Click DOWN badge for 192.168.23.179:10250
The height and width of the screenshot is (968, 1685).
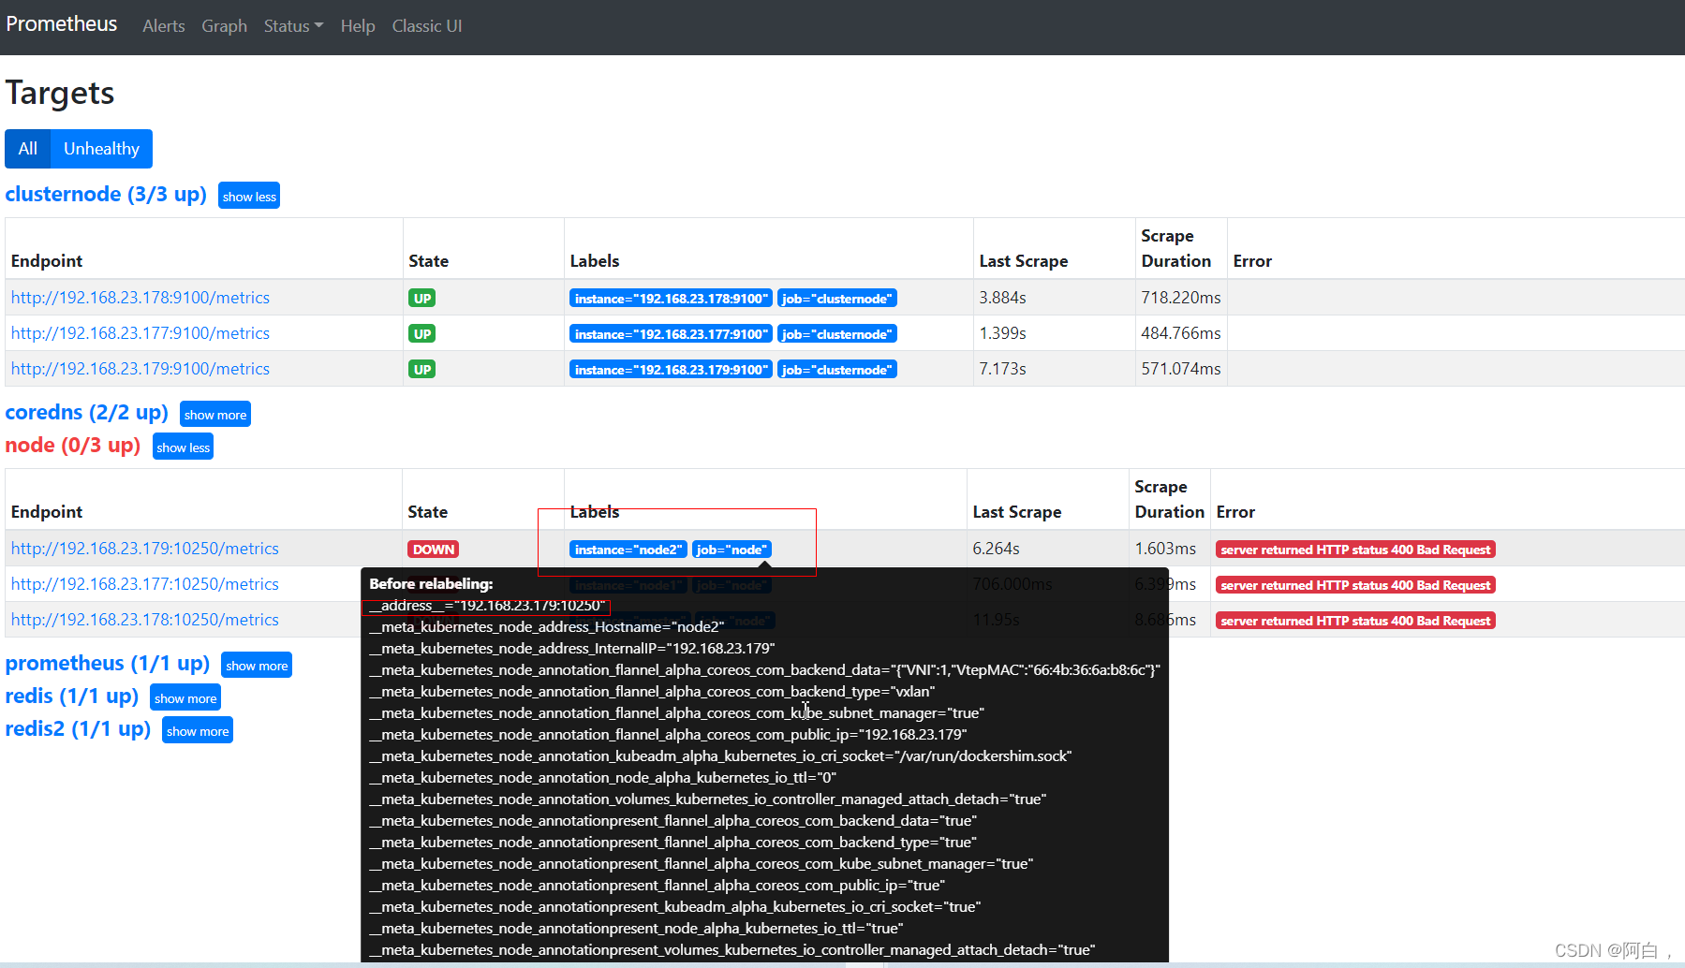click(433, 550)
